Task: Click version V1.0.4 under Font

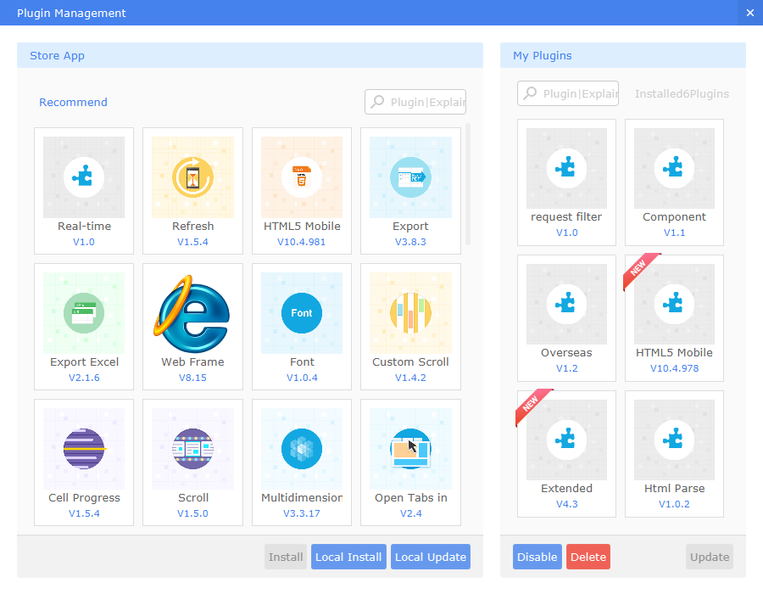Action: (x=302, y=378)
